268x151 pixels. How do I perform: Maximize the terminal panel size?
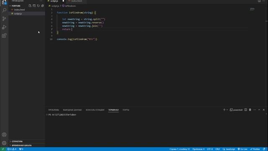click(x=259, y=110)
